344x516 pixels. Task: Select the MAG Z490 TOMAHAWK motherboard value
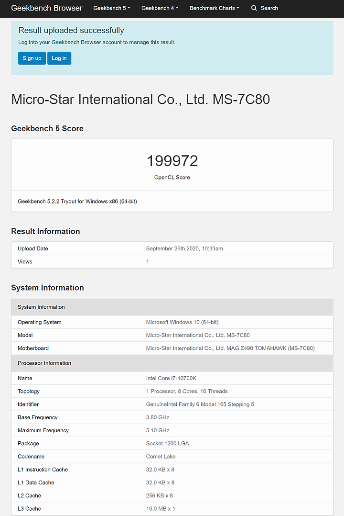click(x=230, y=348)
